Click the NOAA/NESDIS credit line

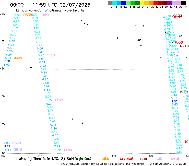(103, 164)
